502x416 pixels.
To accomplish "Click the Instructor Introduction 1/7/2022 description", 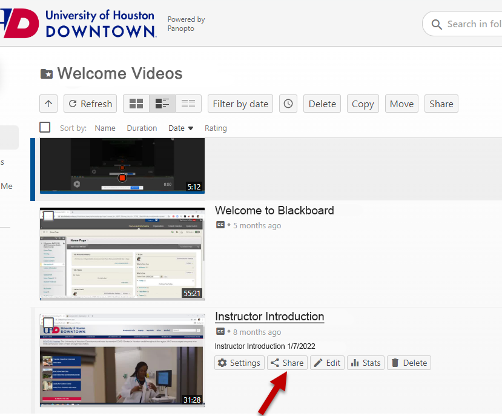I will [x=265, y=346].
